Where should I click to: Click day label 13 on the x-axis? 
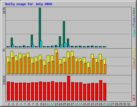pos(56,104)
